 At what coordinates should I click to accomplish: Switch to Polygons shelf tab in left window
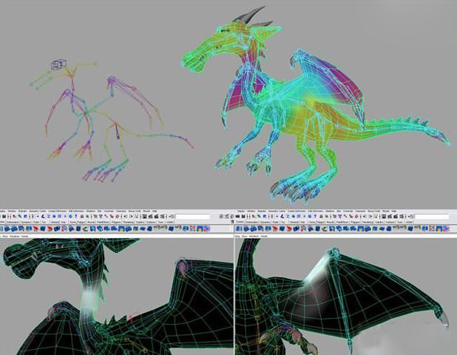pos(116,222)
